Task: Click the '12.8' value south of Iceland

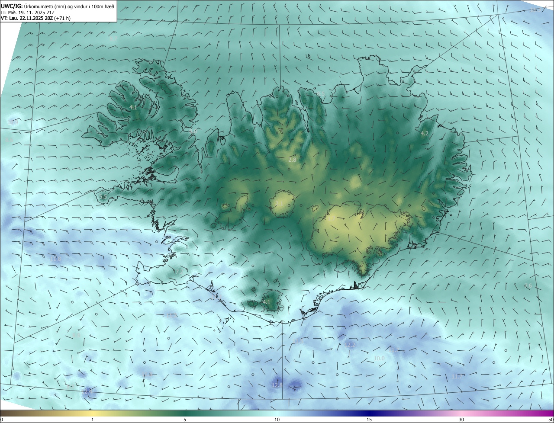Action: point(277,385)
